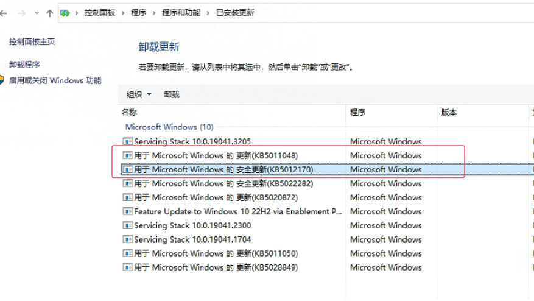Click the icon beside Feature Update 22H2
Image resolution: width=534 pixels, height=301 pixels.
128,211
